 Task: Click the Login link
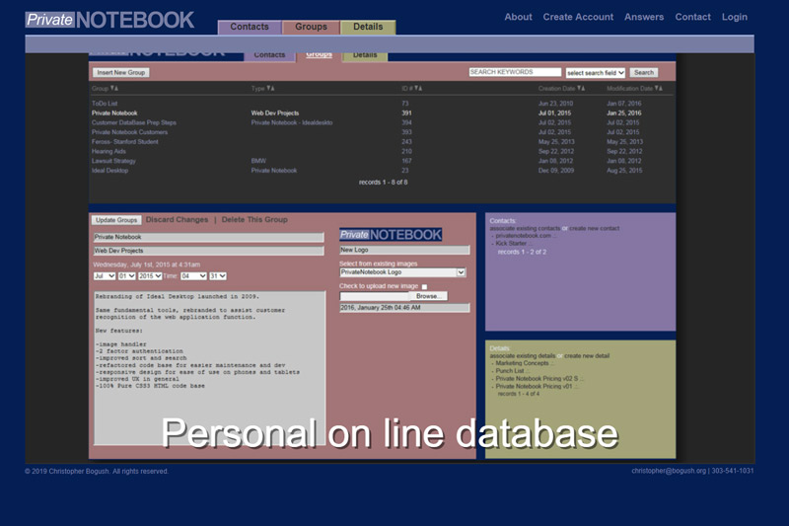pyautogui.click(x=735, y=17)
